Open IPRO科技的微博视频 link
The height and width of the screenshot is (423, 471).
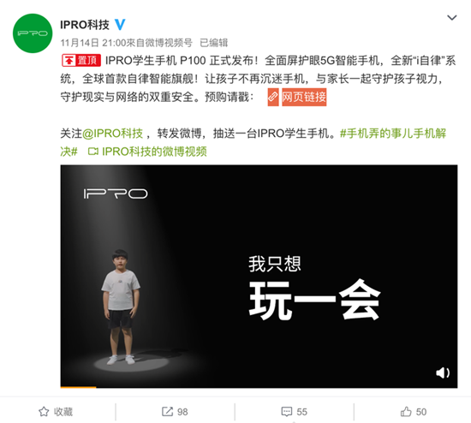pyautogui.click(x=154, y=152)
